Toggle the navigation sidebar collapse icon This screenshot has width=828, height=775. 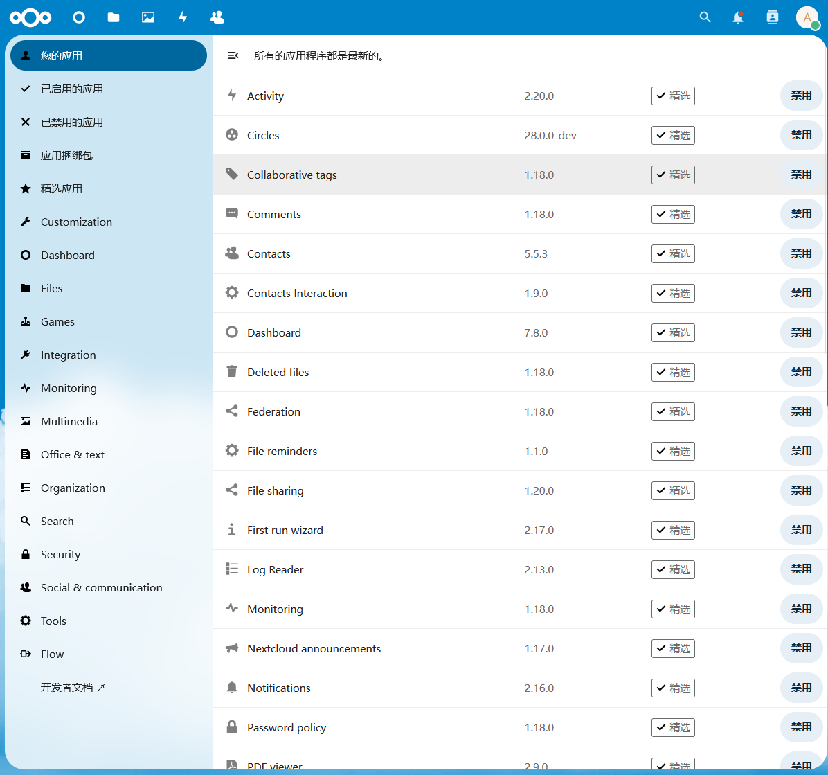point(233,55)
